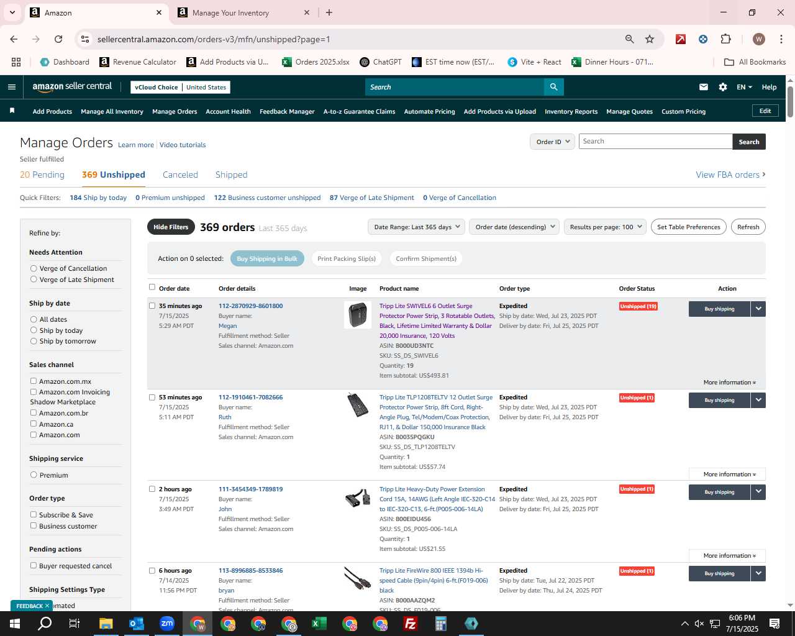Open Zoom from the taskbar
Image resolution: width=795 pixels, height=636 pixels.
167,624
